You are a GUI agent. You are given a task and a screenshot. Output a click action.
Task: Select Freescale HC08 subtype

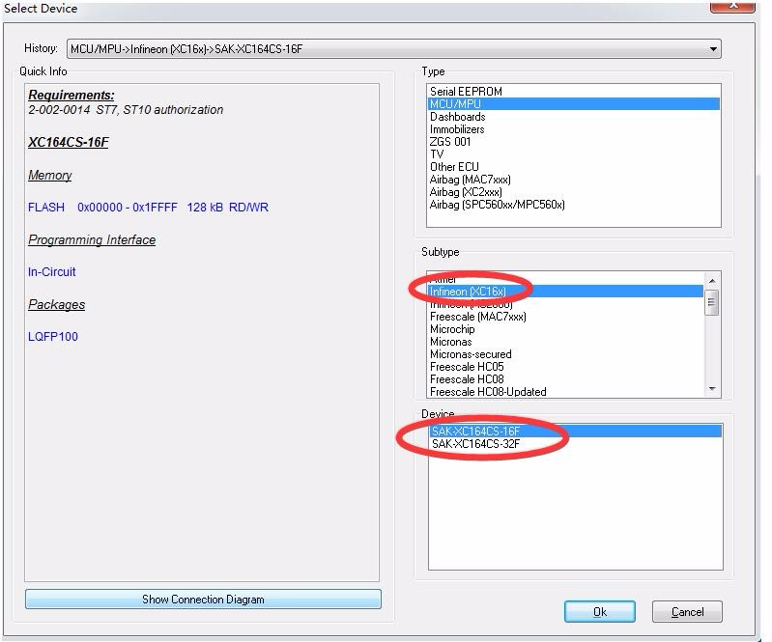click(x=565, y=379)
